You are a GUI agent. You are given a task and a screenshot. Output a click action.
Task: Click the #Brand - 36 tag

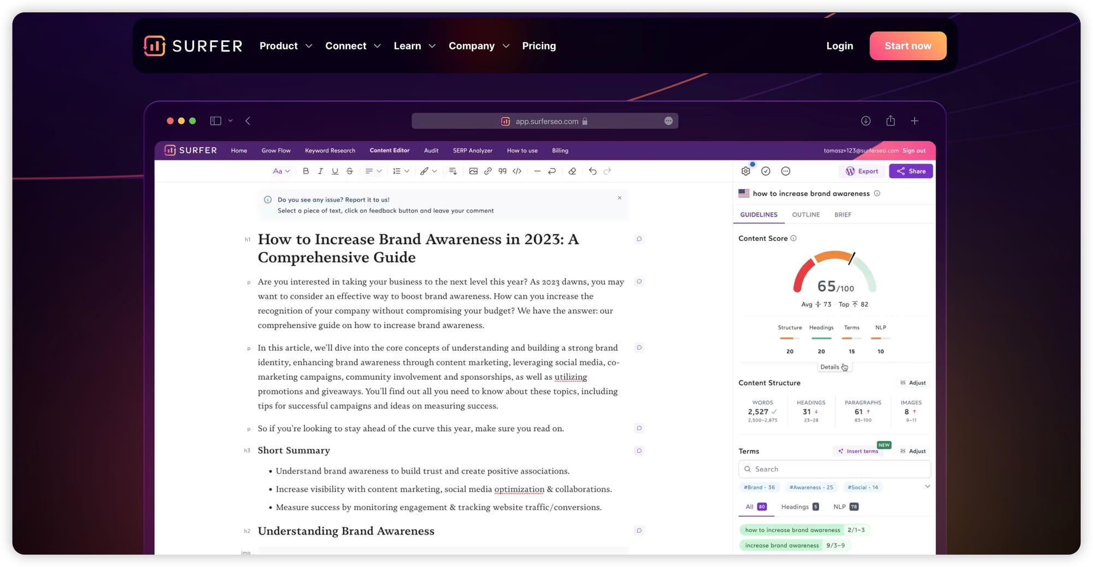[759, 487]
